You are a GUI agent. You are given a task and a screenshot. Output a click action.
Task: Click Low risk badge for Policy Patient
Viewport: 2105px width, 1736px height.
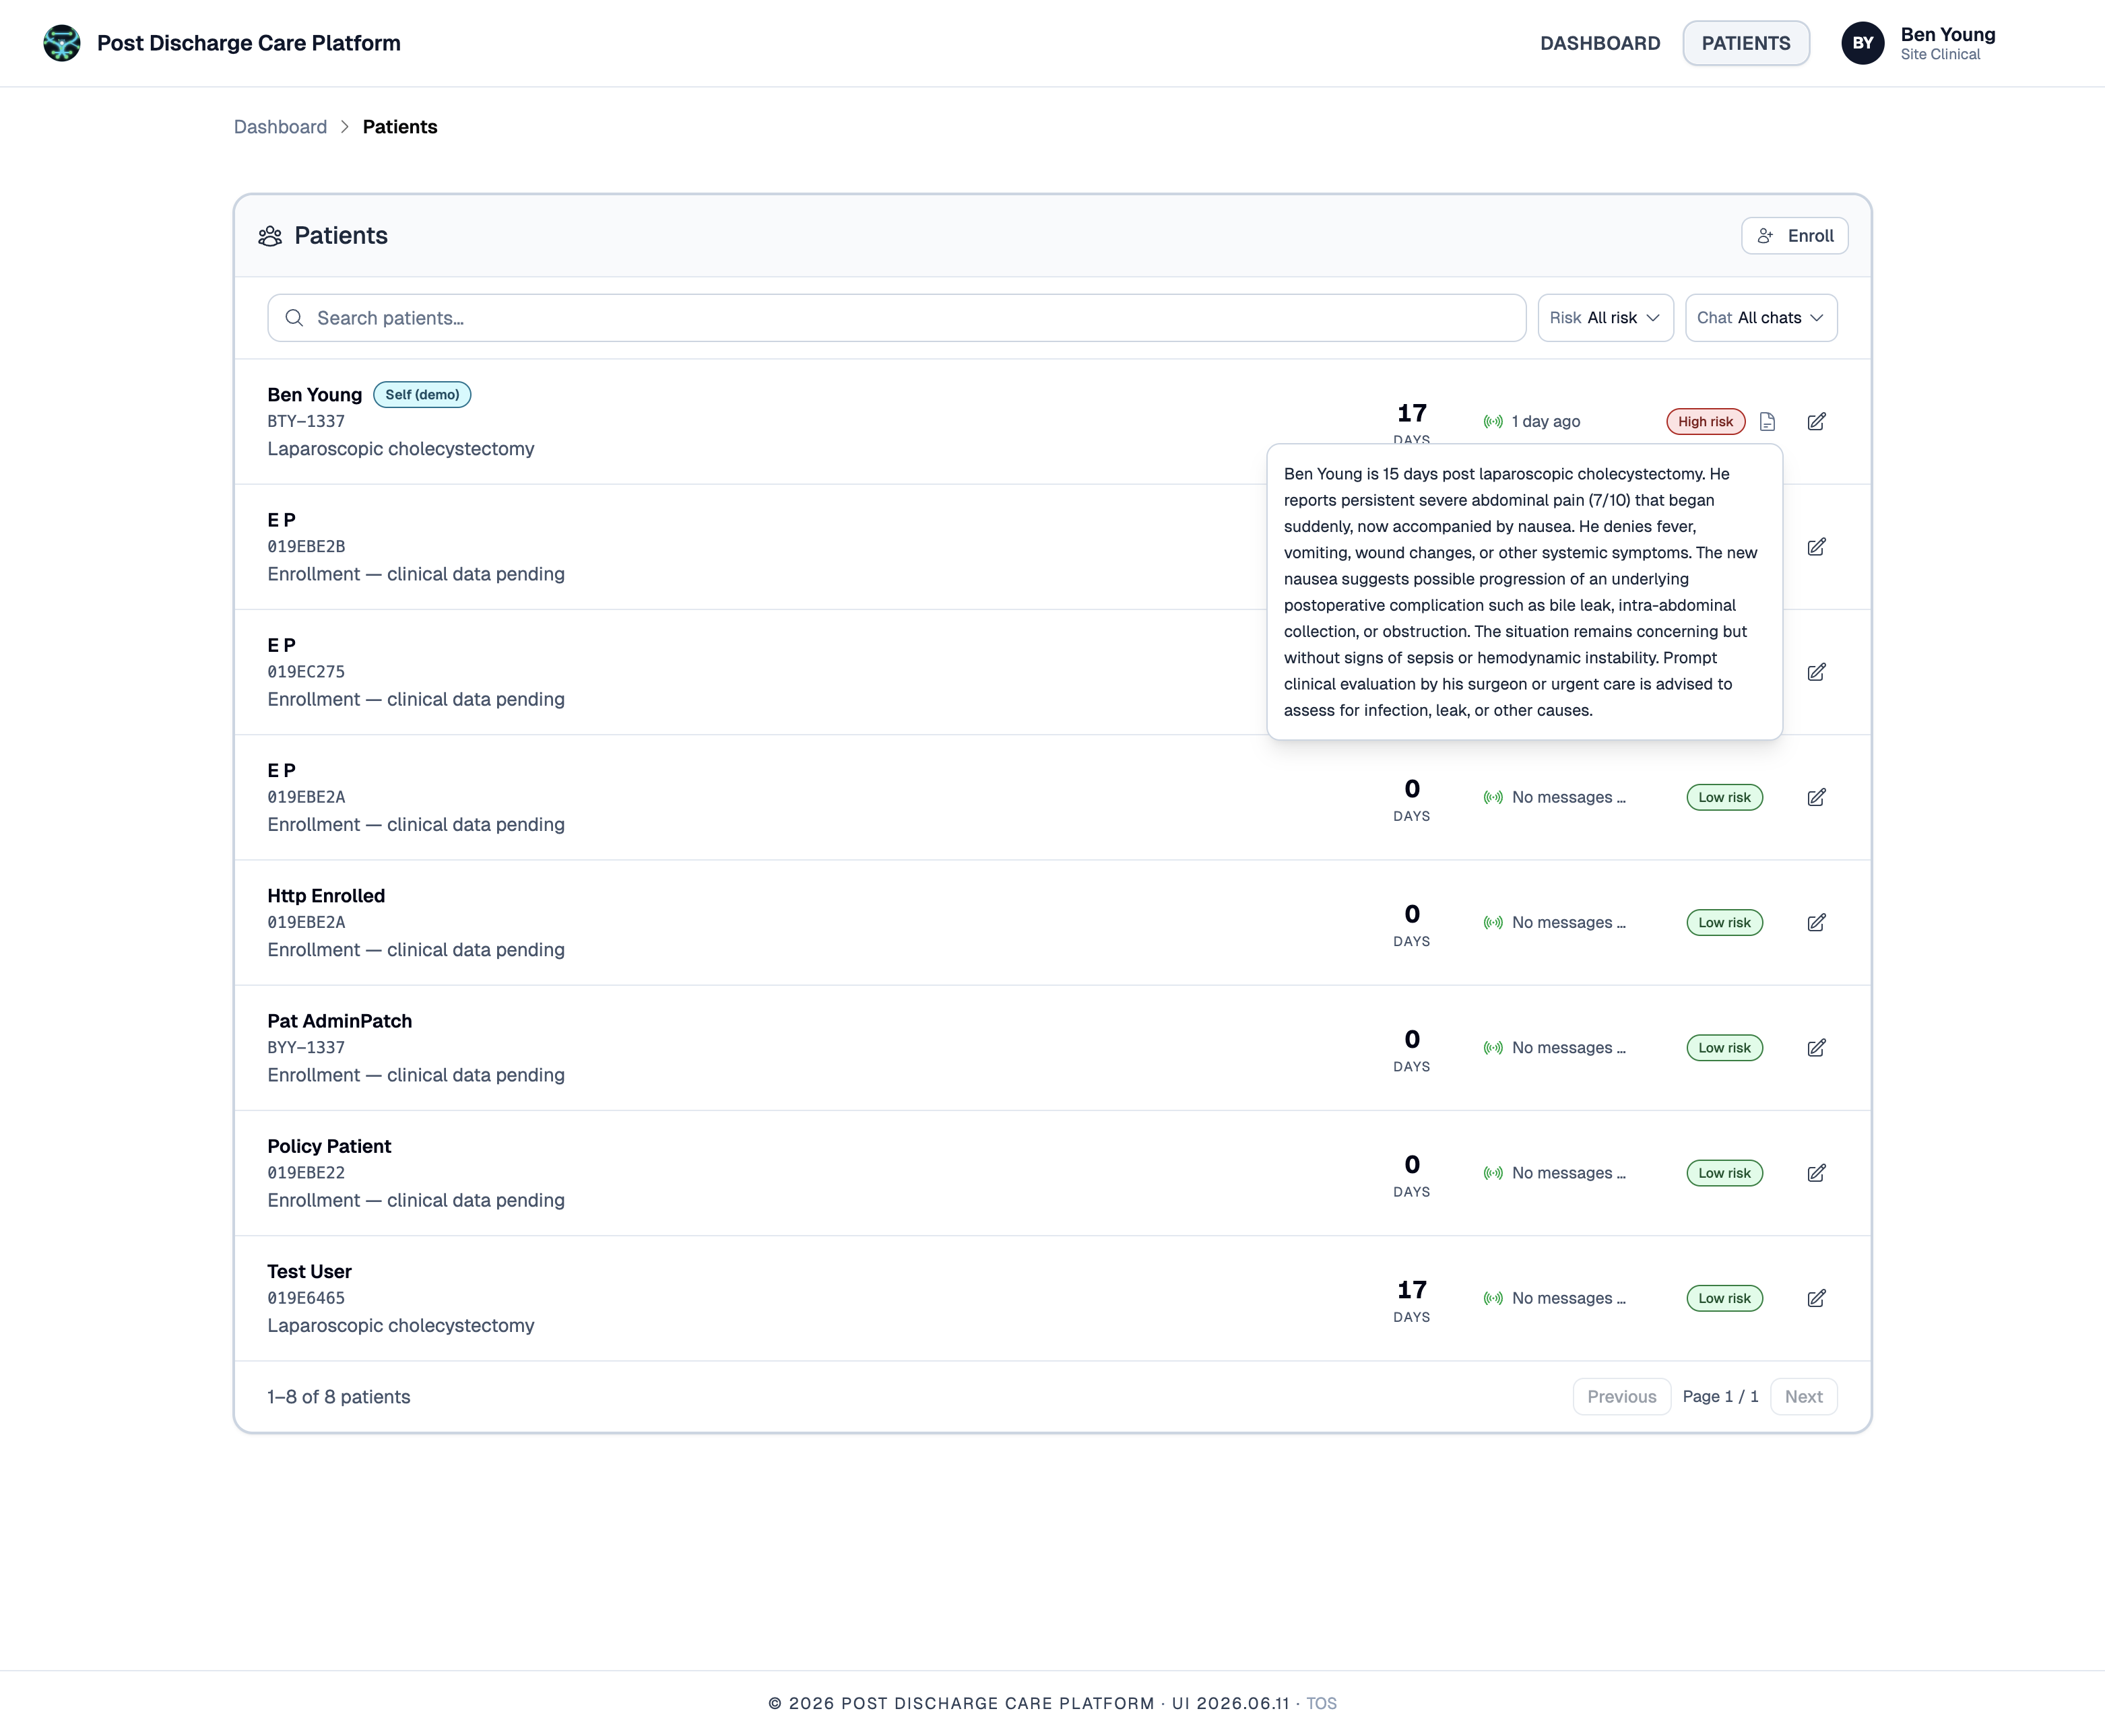pos(1724,1173)
